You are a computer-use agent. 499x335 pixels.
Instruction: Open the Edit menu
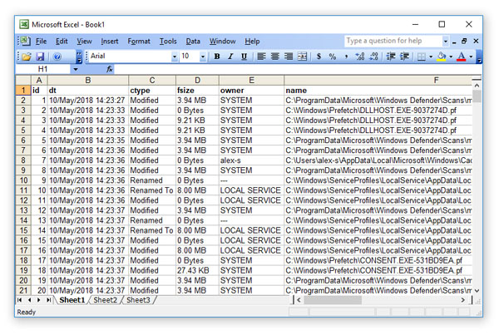coord(62,42)
